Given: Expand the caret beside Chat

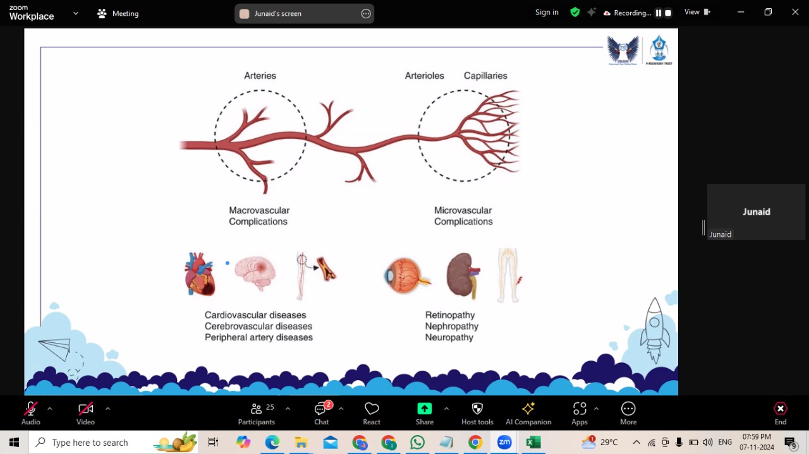Looking at the screenshot, I should (341, 409).
